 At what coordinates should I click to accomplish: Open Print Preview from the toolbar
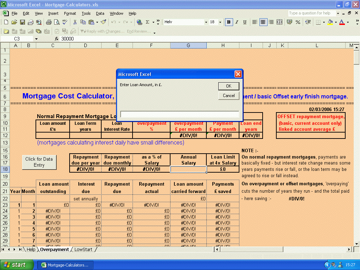coord(57,22)
